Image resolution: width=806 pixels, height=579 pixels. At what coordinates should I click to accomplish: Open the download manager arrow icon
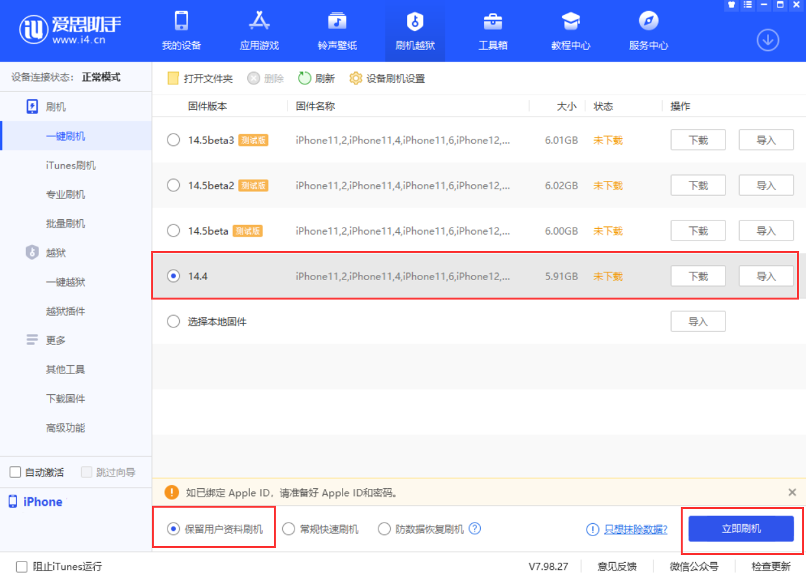point(768,40)
